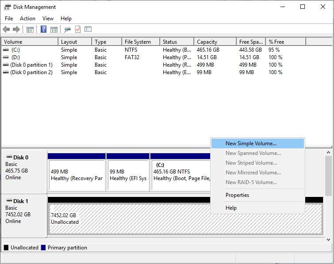The width and height of the screenshot is (334, 264).
Task: Click the drive icon for Disk 0 partition 1
Action: point(6,65)
